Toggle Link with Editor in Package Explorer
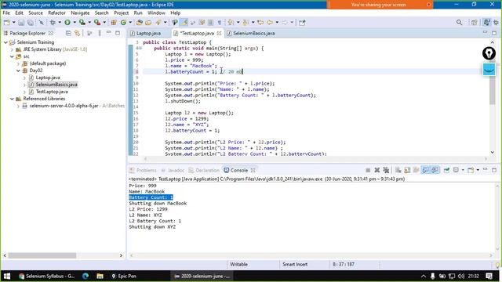502x282 pixels. point(77,33)
